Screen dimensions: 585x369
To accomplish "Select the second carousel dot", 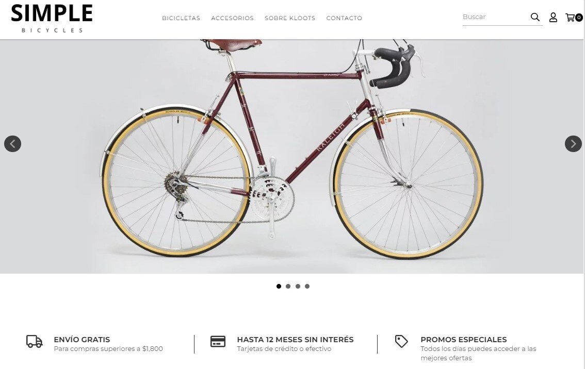I will point(288,286).
